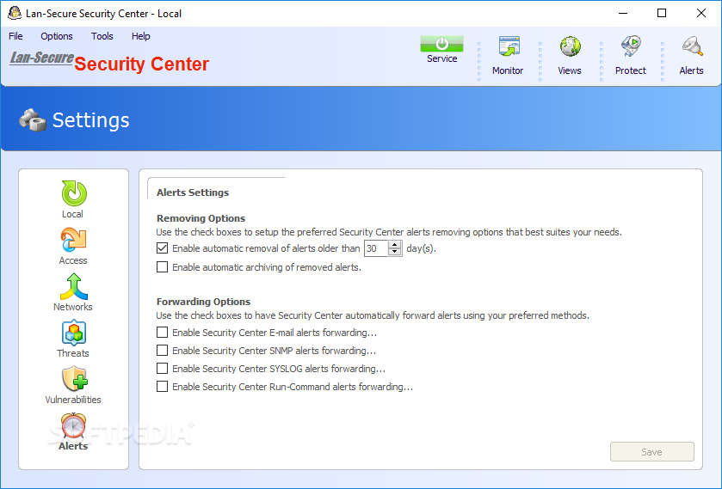Open the File menu

(15, 36)
